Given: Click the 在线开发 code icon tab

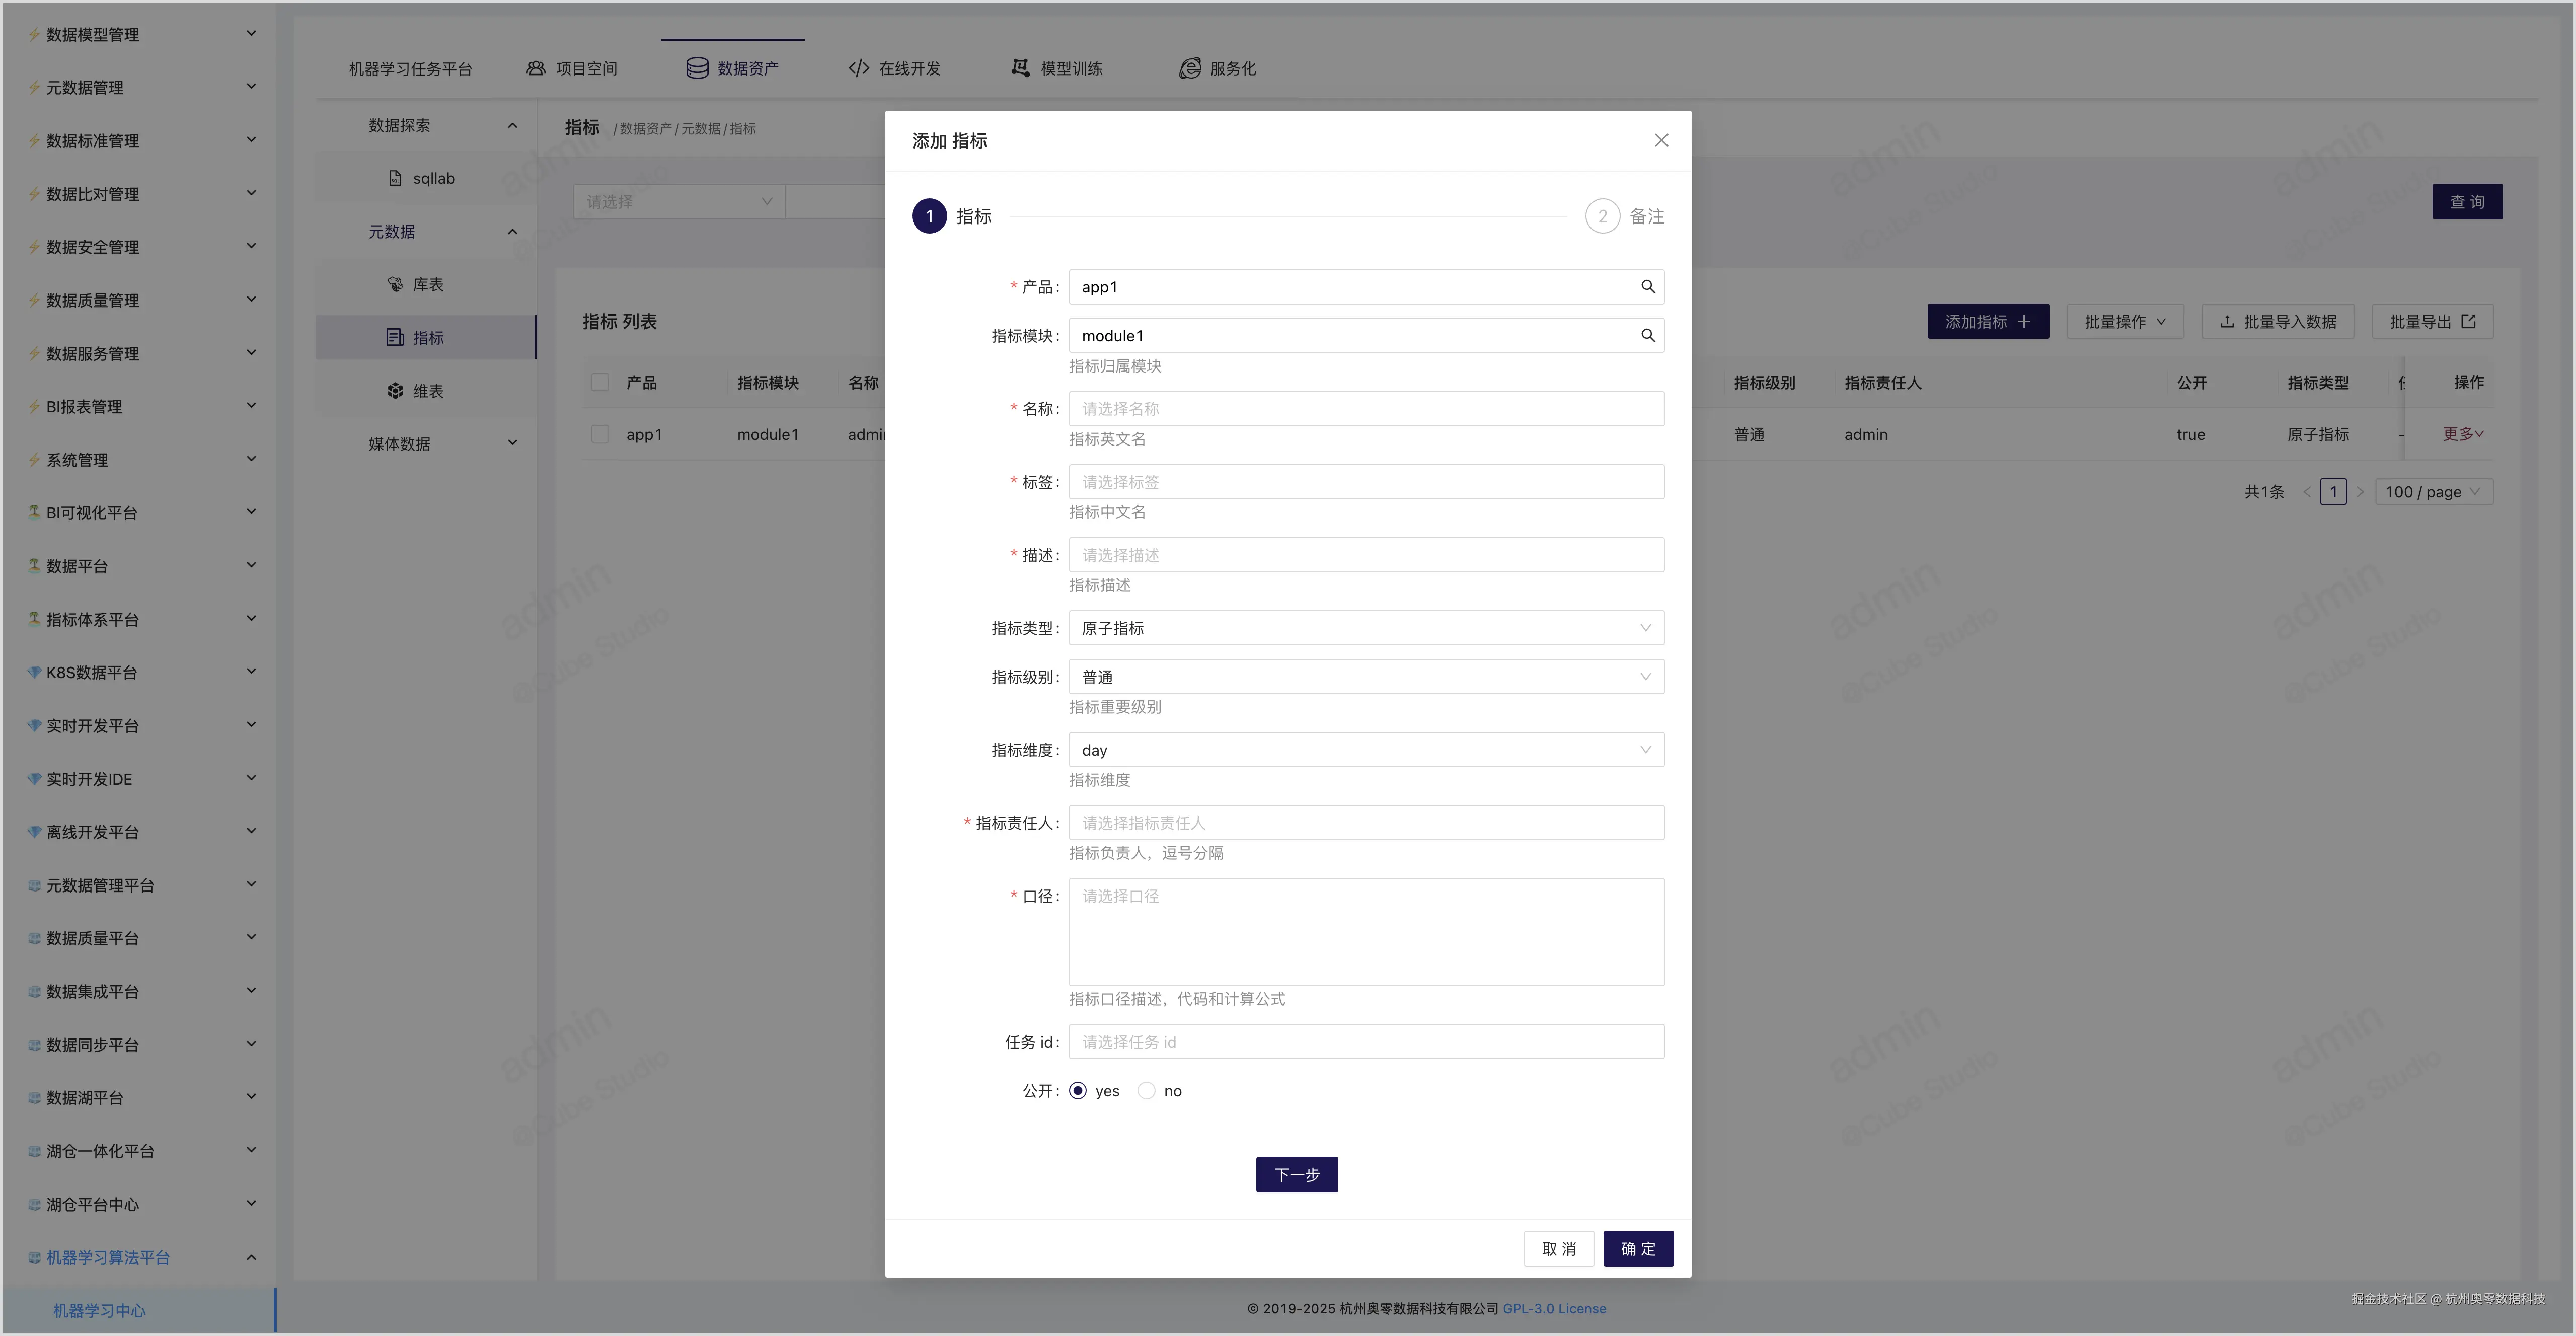Looking at the screenshot, I should pyautogui.click(x=858, y=68).
